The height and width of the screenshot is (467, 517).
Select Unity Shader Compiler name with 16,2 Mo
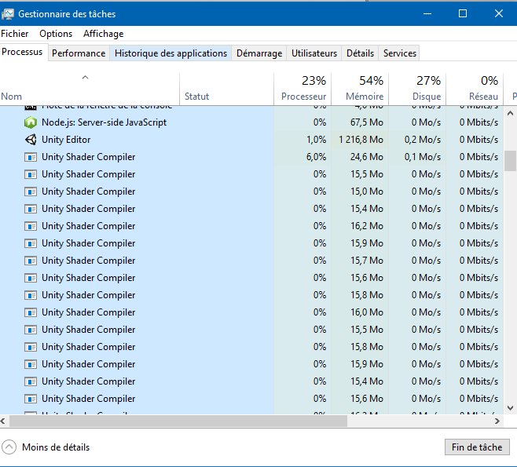tap(88, 226)
